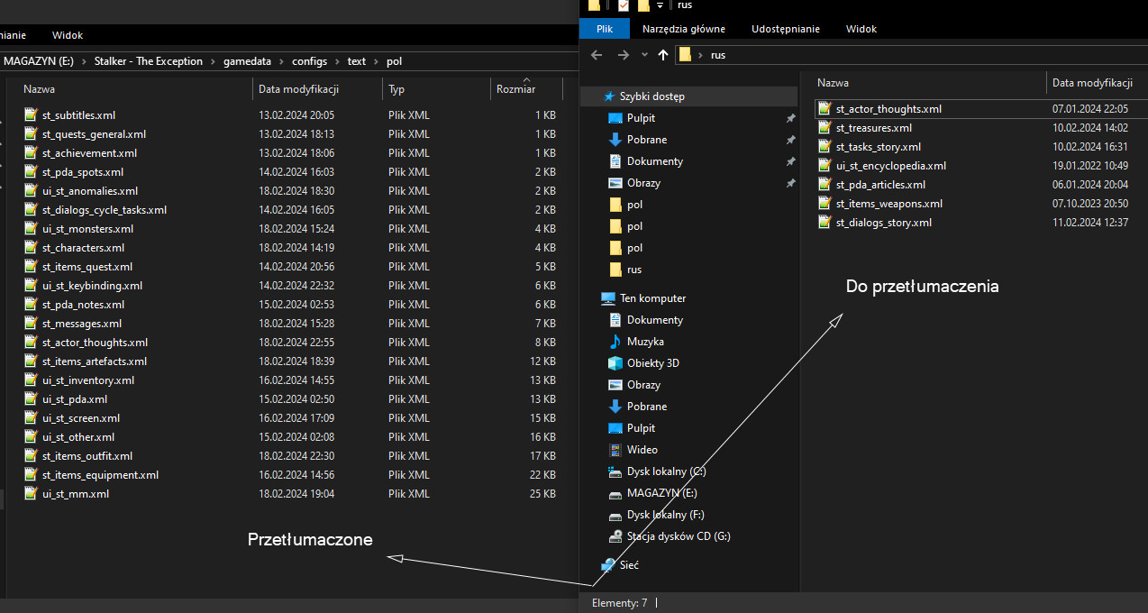
Task: Select Pobrane under Ten komputer
Action: point(647,406)
